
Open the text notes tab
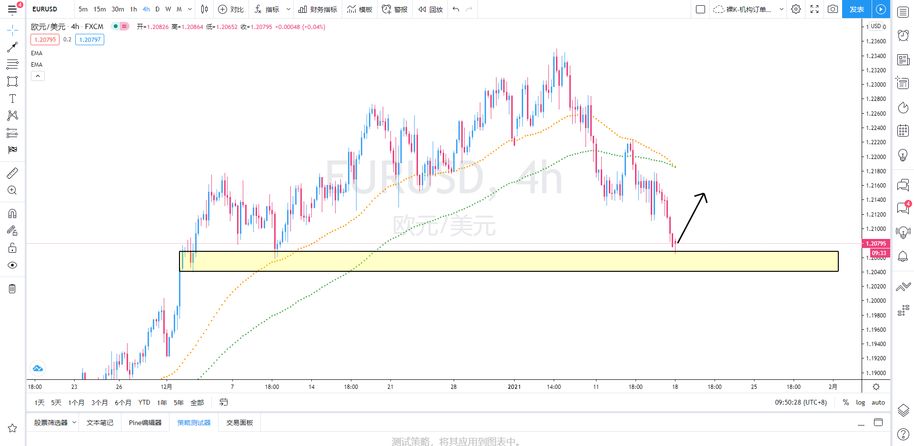coord(100,423)
